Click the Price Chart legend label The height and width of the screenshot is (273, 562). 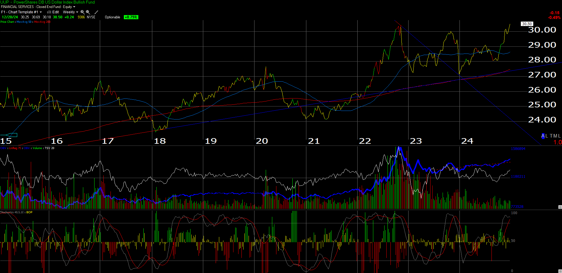7,22
